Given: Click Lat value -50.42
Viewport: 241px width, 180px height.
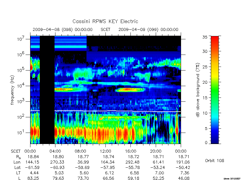Looking at the screenshot, I should pyautogui.click(x=183, y=167).
